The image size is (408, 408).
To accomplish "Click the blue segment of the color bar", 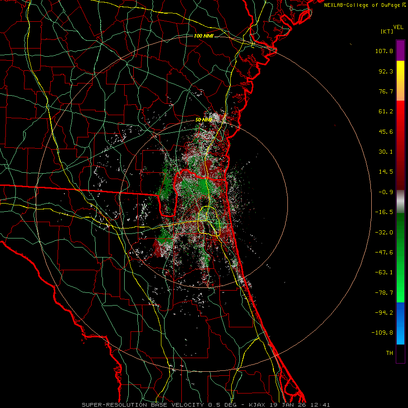I will click(x=400, y=323).
